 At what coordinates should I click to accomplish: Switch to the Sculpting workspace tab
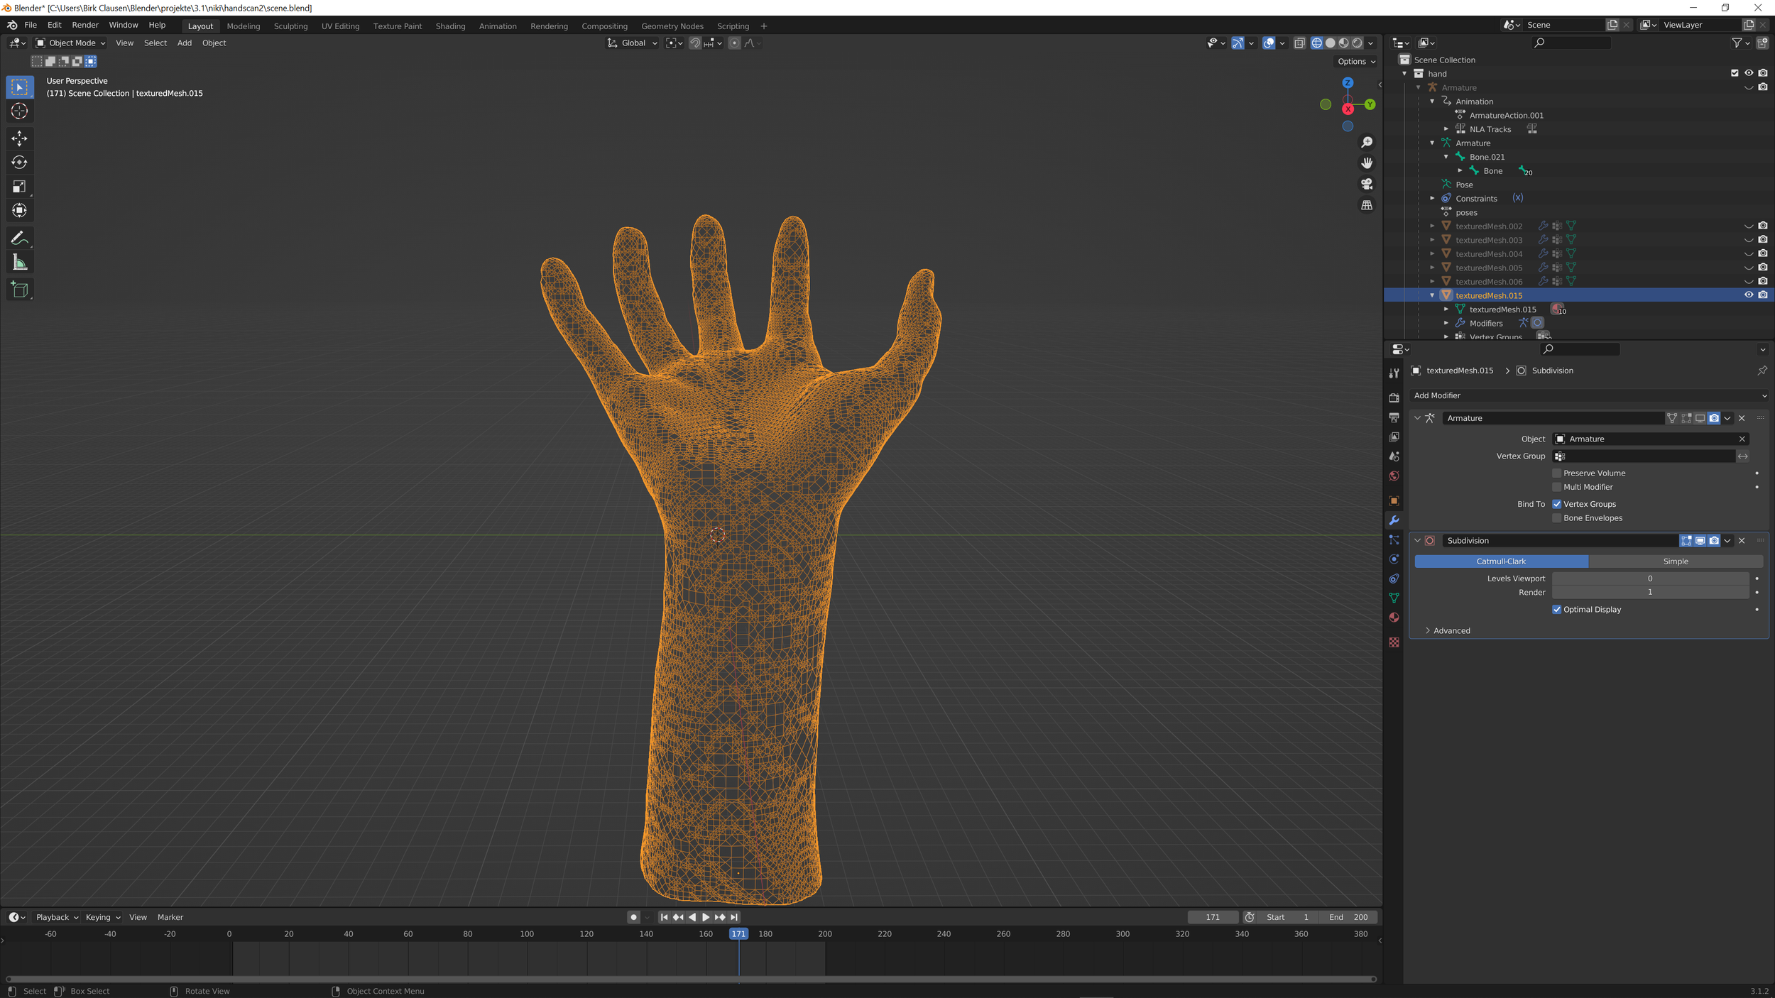pos(290,26)
